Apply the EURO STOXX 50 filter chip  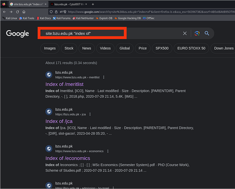pyautogui.click(x=191, y=48)
